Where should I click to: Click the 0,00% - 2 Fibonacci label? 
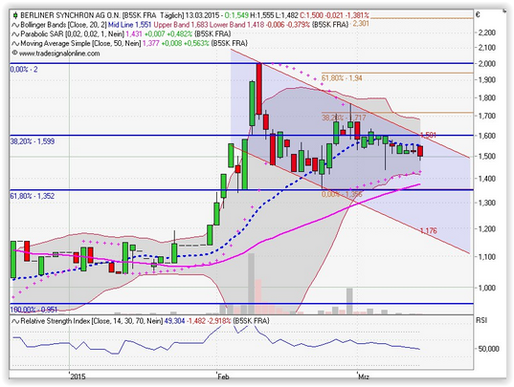[x=24, y=70]
